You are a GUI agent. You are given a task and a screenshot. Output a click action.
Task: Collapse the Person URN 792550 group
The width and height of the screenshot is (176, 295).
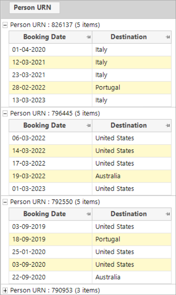[5, 202]
